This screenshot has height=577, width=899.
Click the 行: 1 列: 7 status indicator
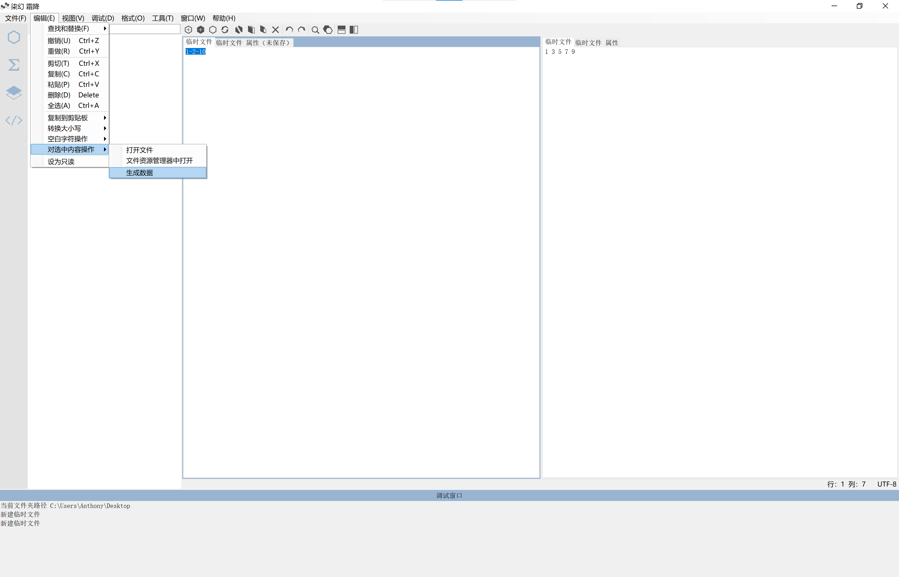pyautogui.click(x=846, y=484)
